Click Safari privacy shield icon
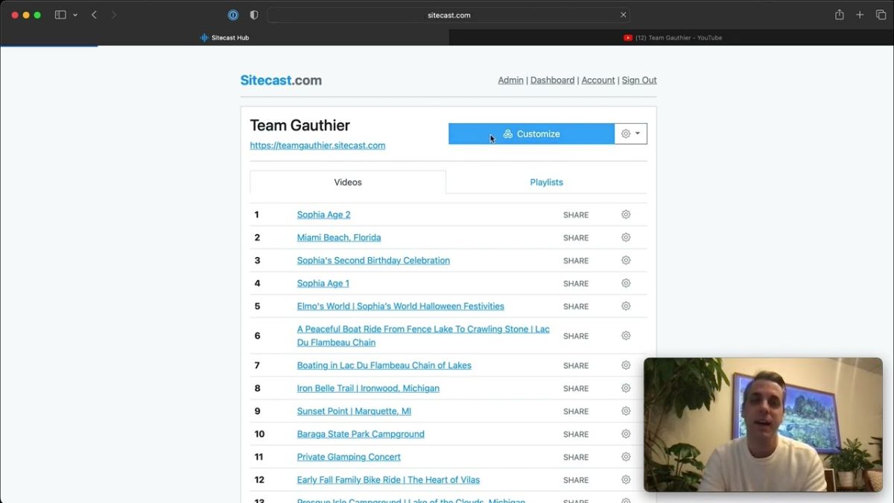The height and width of the screenshot is (503, 894). pos(254,15)
